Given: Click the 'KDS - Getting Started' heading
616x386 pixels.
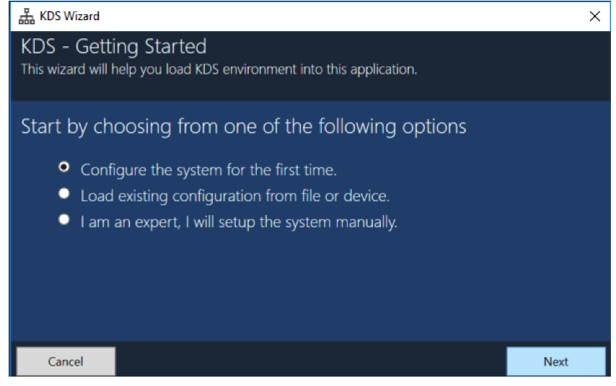Looking at the screenshot, I should click(x=113, y=46).
